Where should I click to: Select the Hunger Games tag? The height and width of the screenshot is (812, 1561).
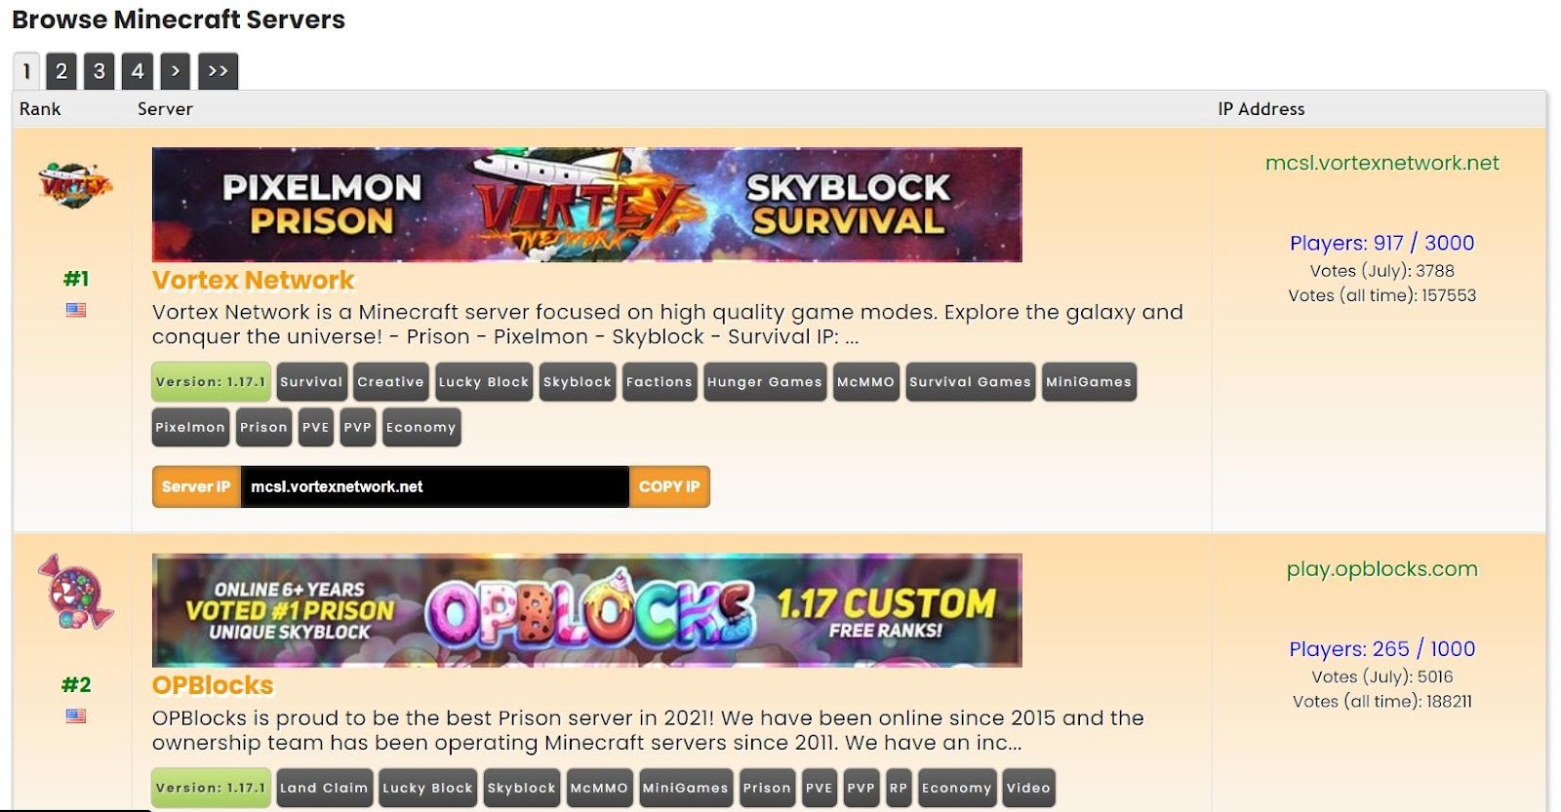click(x=765, y=382)
